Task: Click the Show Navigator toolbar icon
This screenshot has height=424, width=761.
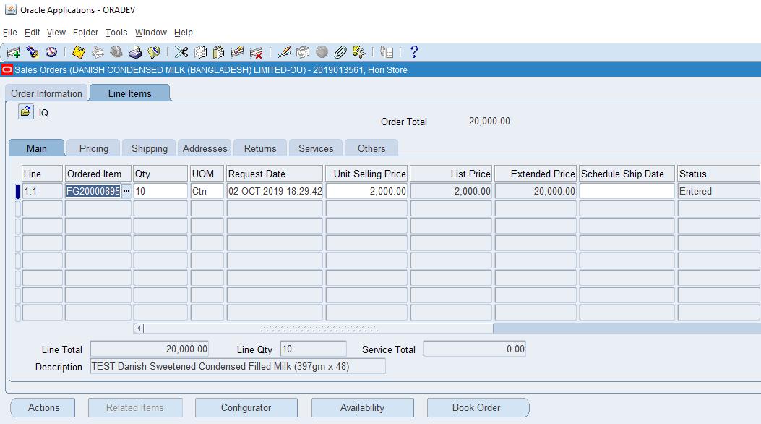Action: pos(51,52)
